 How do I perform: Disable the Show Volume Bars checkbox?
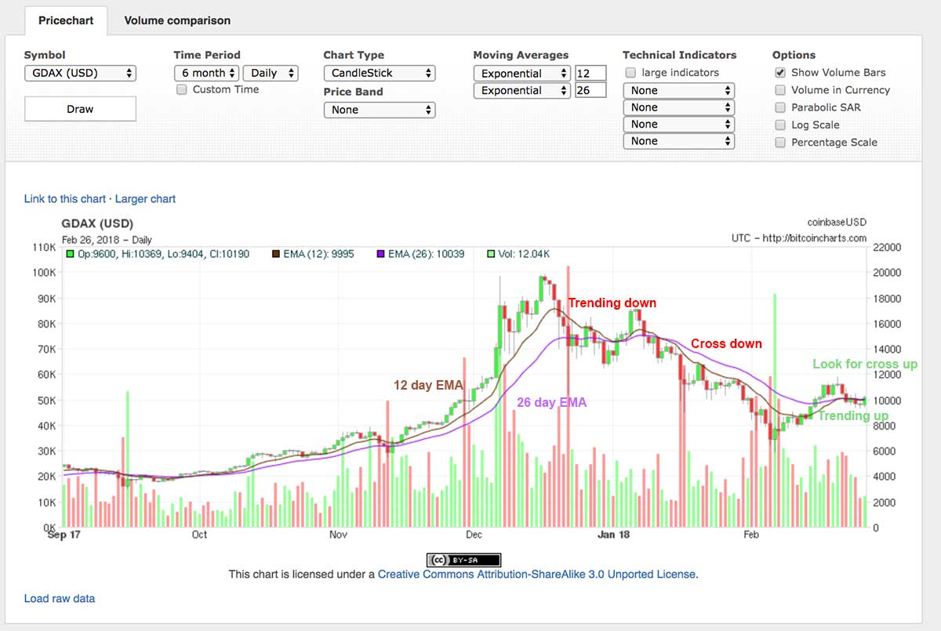(x=780, y=72)
